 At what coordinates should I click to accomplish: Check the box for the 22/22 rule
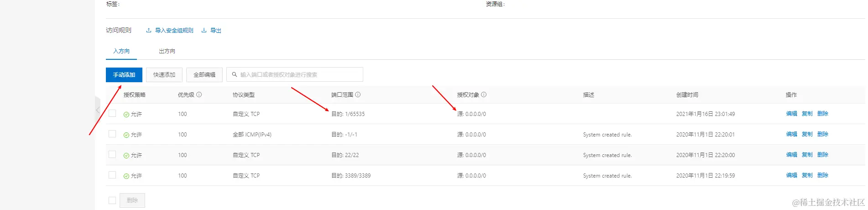click(112, 154)
